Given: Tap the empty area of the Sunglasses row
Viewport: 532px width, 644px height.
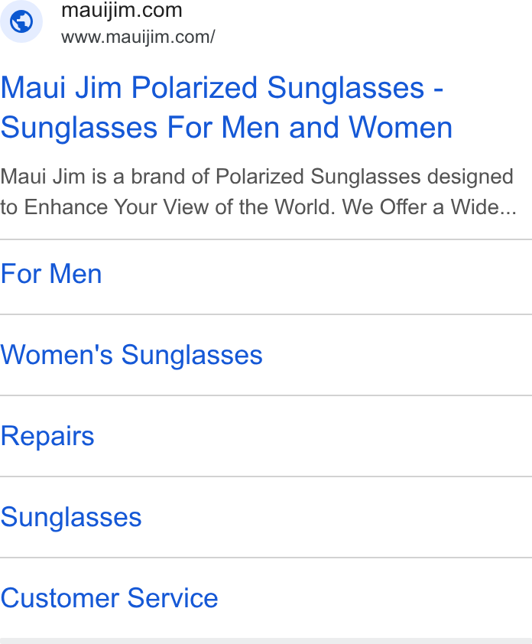Looking at the screenshot, I should [336, 517].
